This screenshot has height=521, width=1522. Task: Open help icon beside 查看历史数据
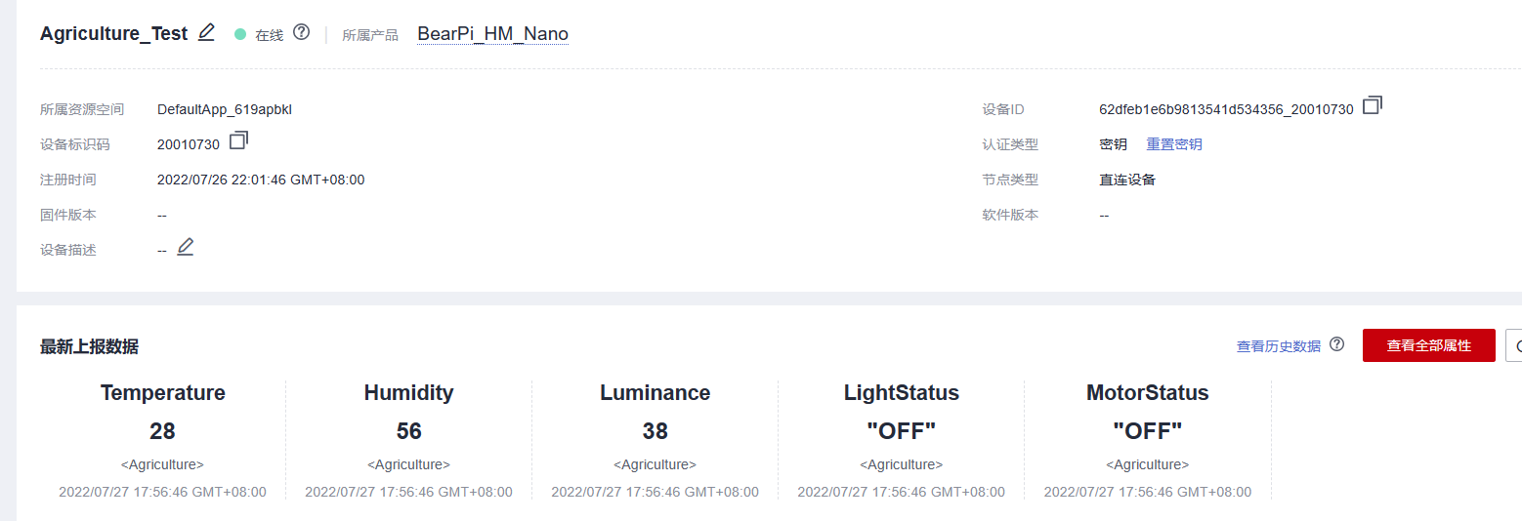click(1337, 344)
